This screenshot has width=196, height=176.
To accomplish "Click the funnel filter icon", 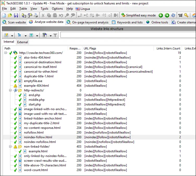I will [x=55, y=35].
